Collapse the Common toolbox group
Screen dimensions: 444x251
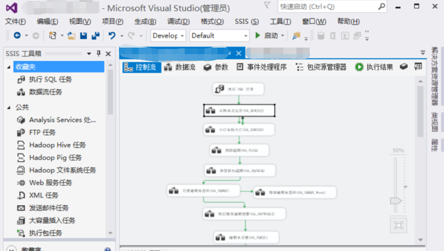click(8, 107)
